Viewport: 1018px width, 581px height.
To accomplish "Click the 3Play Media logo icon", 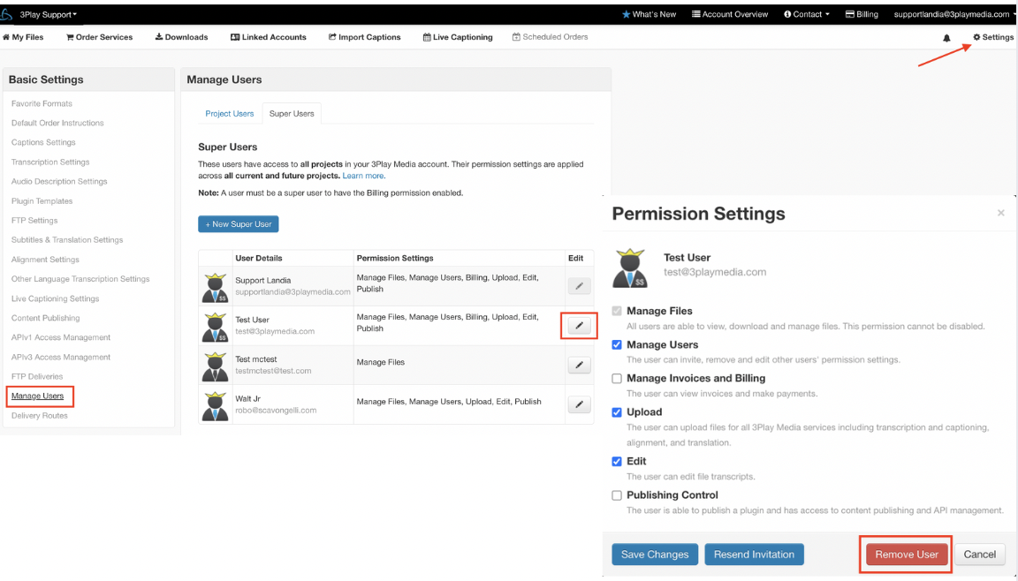I will click(6, 14).
